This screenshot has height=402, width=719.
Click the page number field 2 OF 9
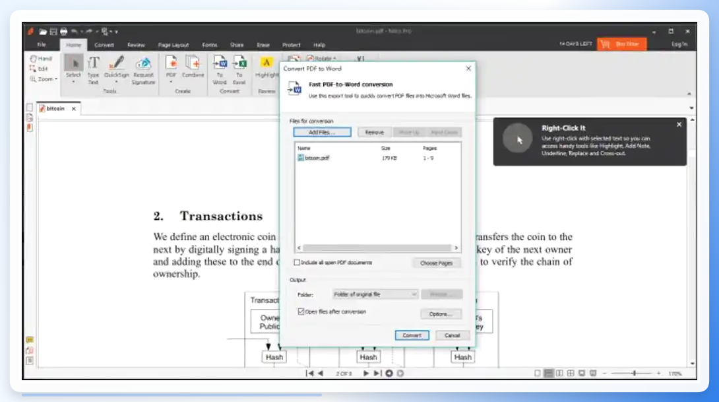[344, 374]
